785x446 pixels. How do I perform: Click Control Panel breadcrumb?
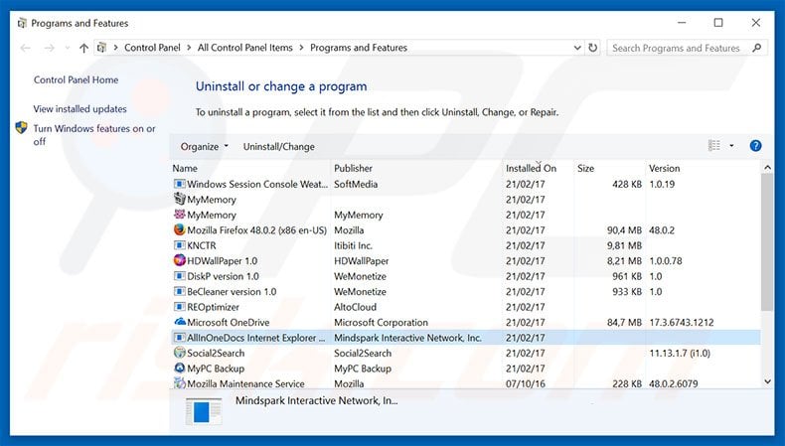152,48
